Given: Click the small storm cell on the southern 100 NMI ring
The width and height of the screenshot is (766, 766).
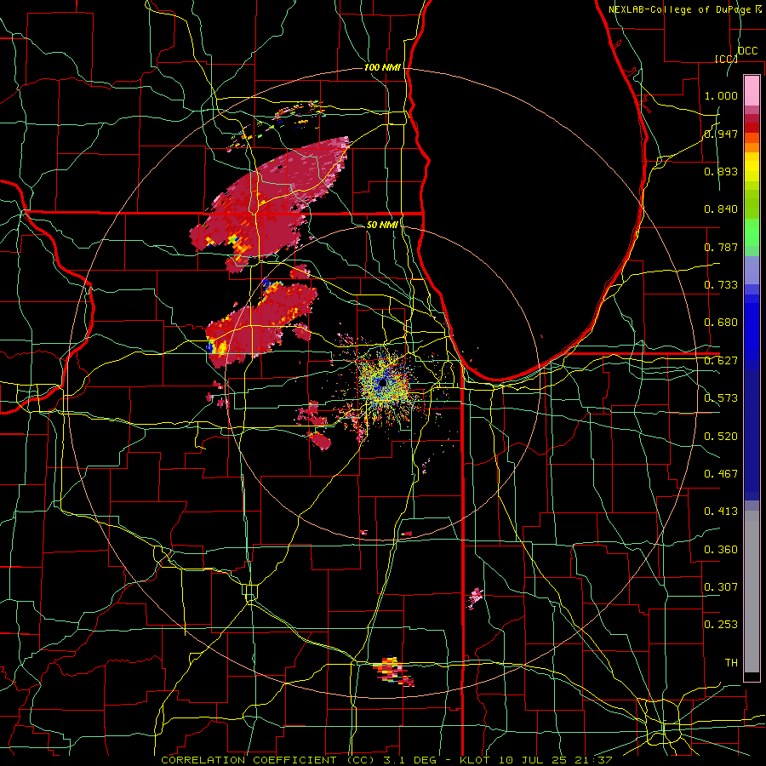Looking at the screenshot, I should (393, 672).
